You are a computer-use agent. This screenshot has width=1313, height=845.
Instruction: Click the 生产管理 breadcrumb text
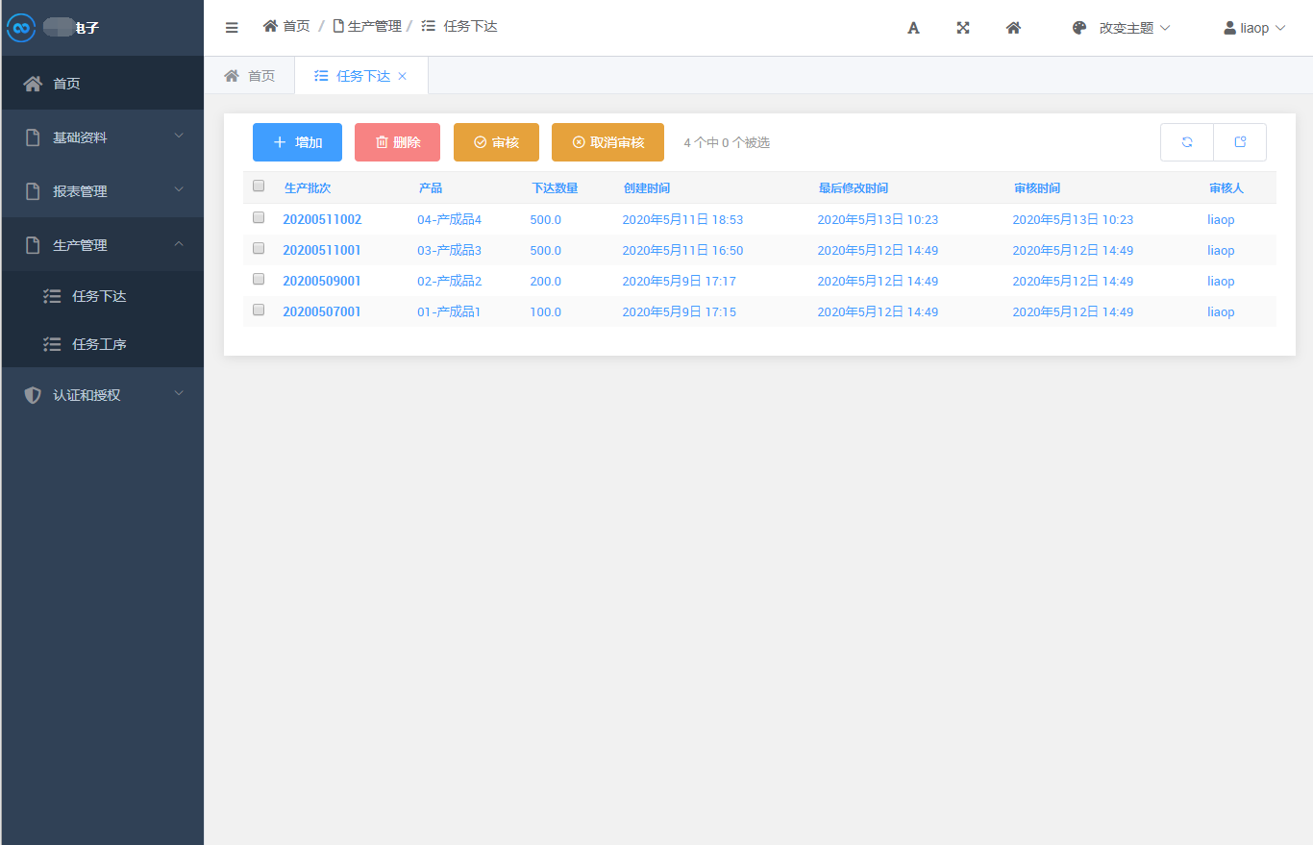click(375, 26)
